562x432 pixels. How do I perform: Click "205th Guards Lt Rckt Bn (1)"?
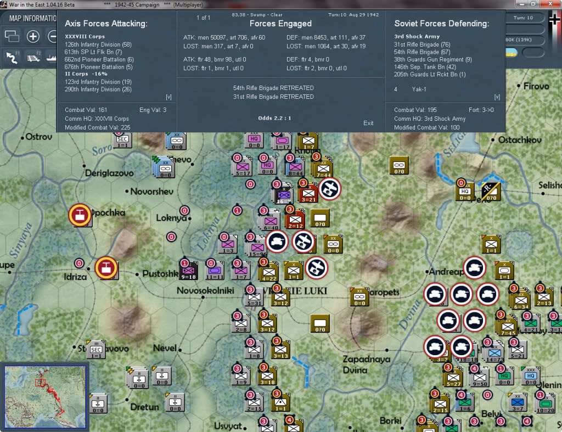430,75
